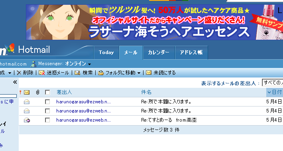The width and height of the screenshot is (283, 151).
Task: Click the first message's opened envelope icon
Action: click(x=27, y=102)
